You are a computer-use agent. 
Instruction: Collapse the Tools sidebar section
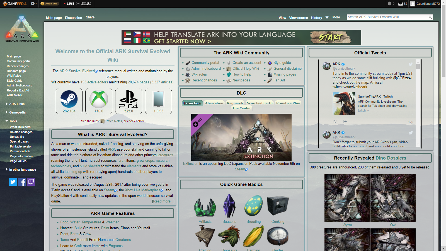pyautogui.click(x=11, y=121)
